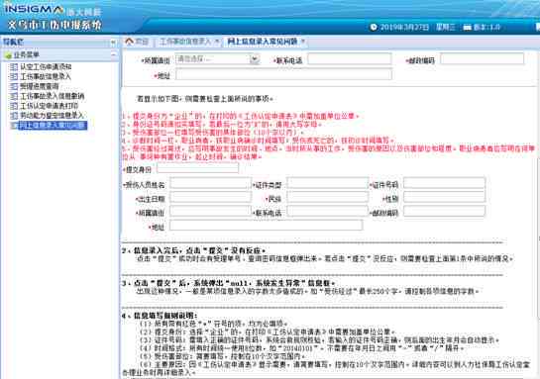
Task: Click the top 邮政编码 input field
Action: [483, 59]
